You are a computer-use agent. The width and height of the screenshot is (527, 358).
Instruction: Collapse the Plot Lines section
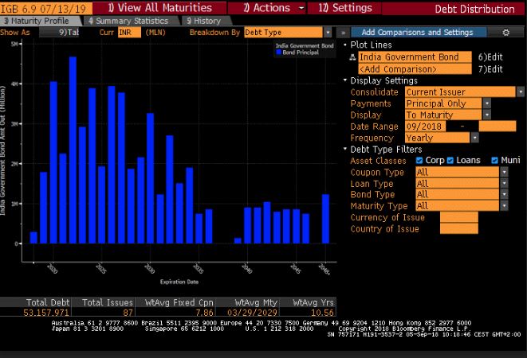[x=345, y=45]
